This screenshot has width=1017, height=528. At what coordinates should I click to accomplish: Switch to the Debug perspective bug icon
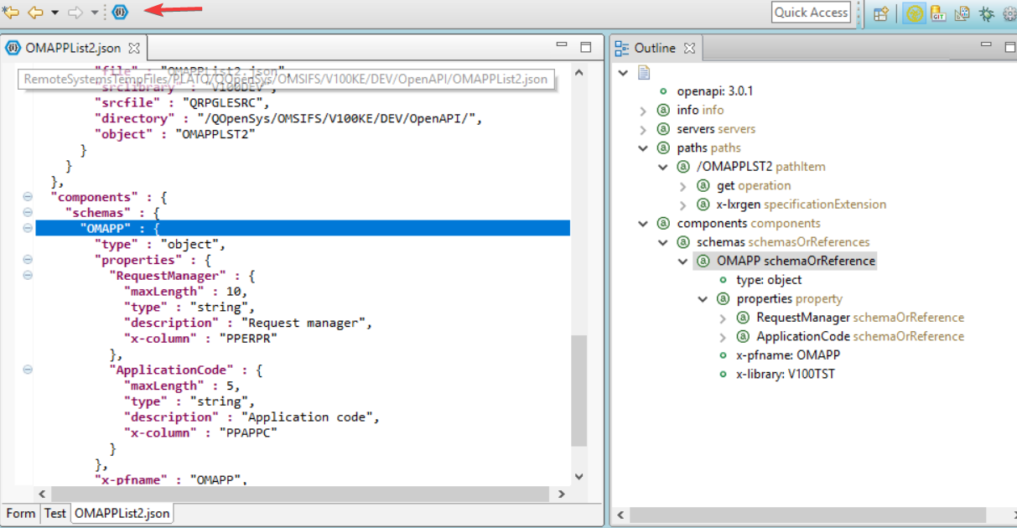986,13
